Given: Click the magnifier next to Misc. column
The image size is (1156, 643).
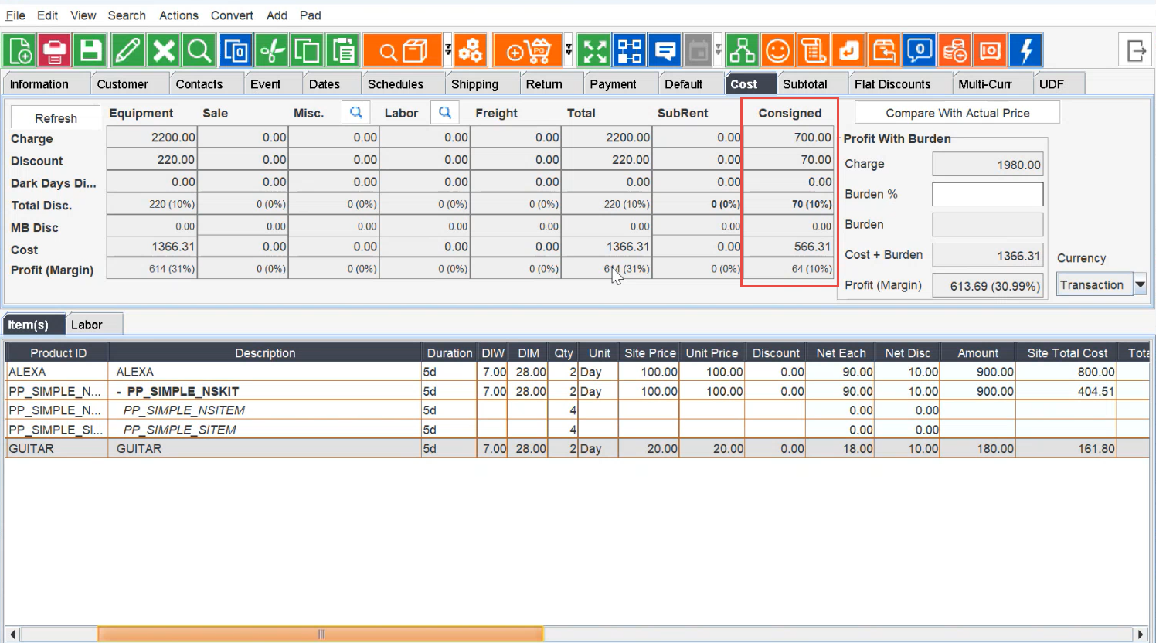Looking at the screenshot, I should 356,113.
